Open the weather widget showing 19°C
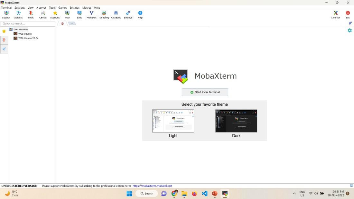This screenshot has height=199, width=354. [11, 193]
